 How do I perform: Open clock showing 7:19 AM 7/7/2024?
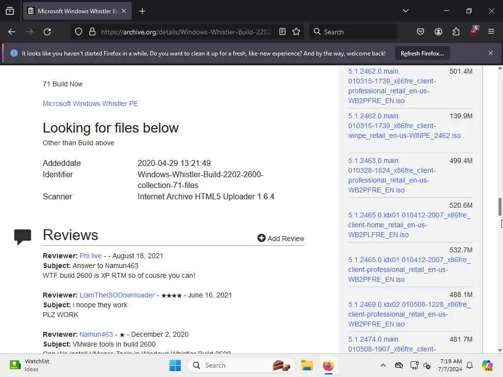click(450, 365)
